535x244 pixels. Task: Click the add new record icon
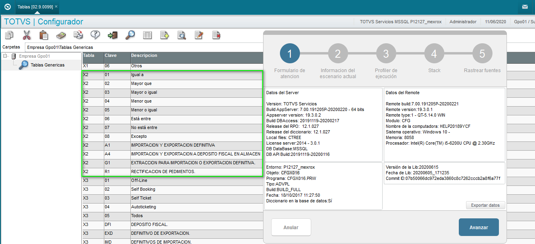164,35
